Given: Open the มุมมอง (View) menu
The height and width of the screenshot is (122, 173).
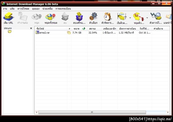Looking at the screenshot, I should coord(36,9).
